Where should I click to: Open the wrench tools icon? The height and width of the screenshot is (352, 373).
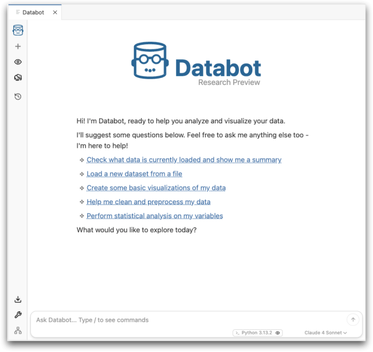click(x=18, y=315)
